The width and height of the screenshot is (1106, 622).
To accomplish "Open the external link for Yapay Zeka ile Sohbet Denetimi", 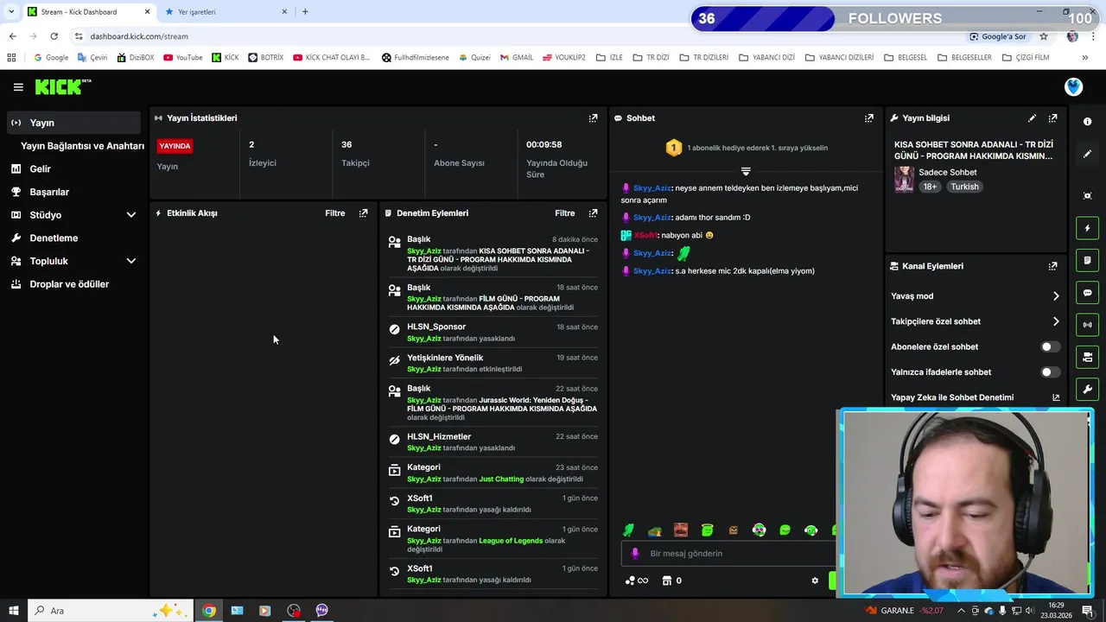I will tap(1055, 398).
